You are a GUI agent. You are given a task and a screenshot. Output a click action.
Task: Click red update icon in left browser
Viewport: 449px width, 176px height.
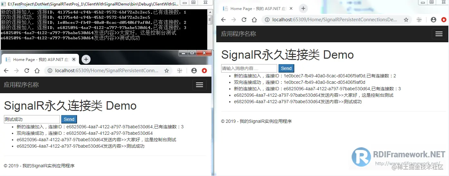(204, 71)
